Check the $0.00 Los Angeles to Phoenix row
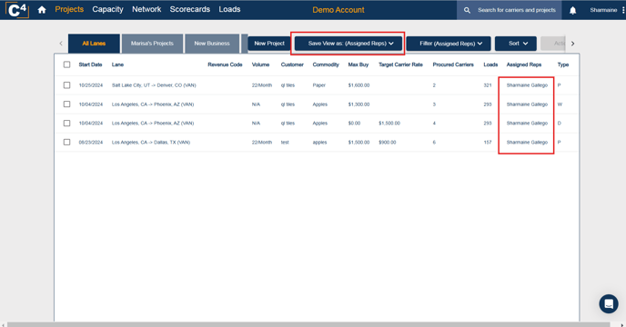This screenshot has width=626, height=327. (x=66, y=124)
